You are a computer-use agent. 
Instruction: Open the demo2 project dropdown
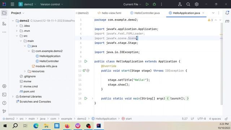point(27,4)
